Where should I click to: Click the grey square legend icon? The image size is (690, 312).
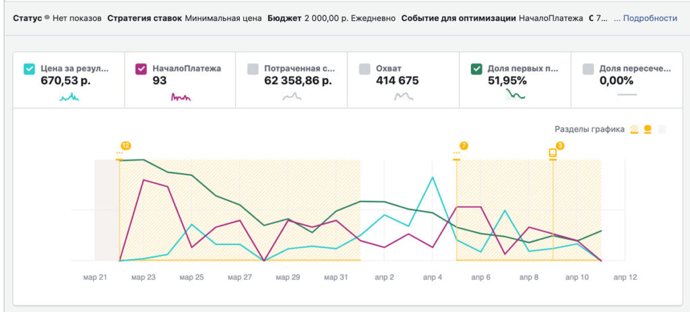662,129
